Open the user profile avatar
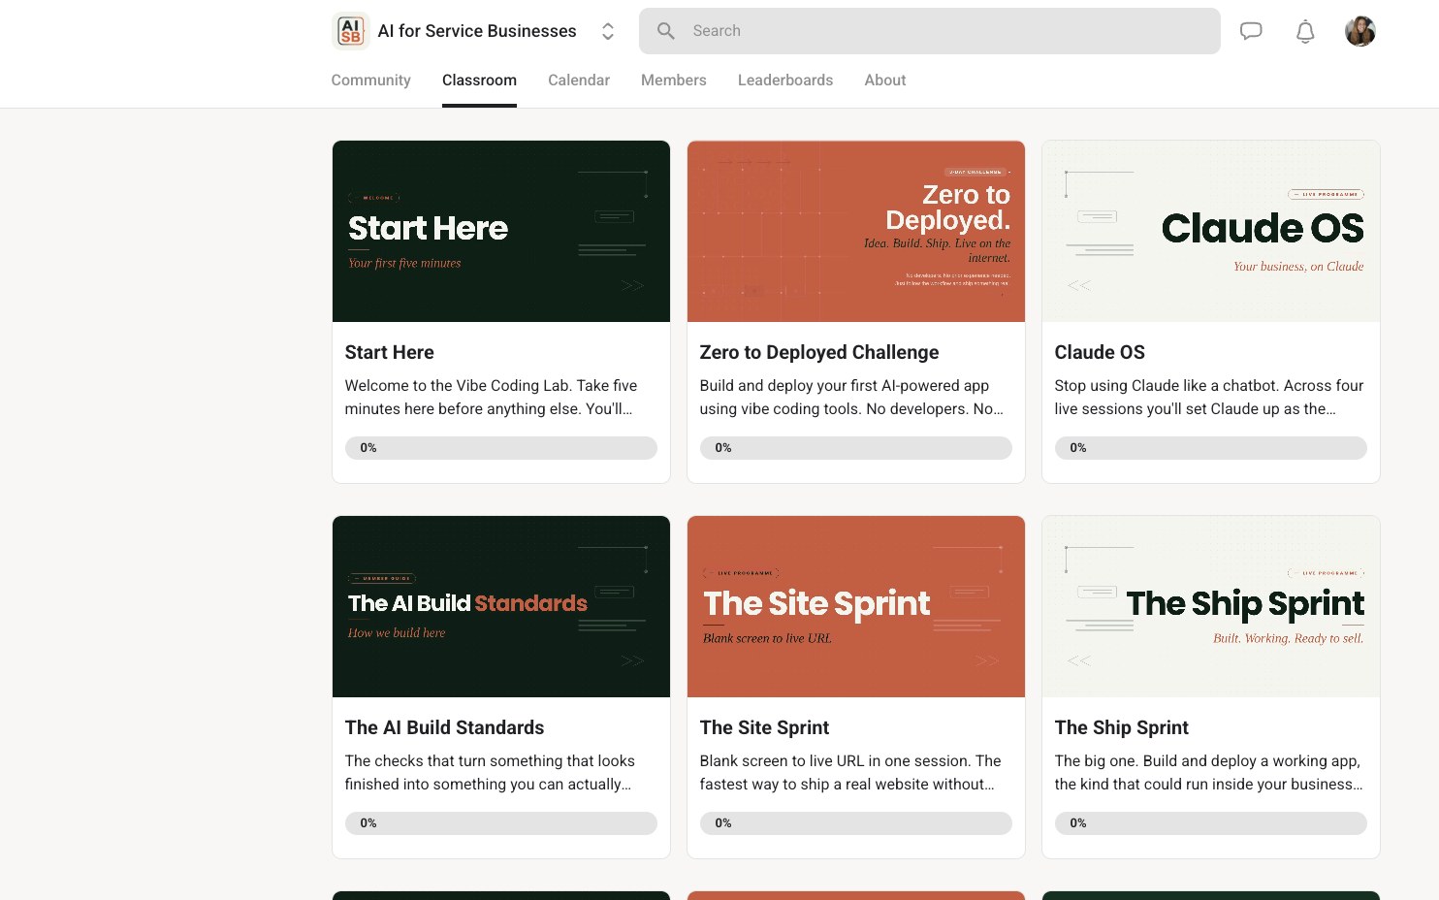1439x900 pixels. tap(1359, 31)
